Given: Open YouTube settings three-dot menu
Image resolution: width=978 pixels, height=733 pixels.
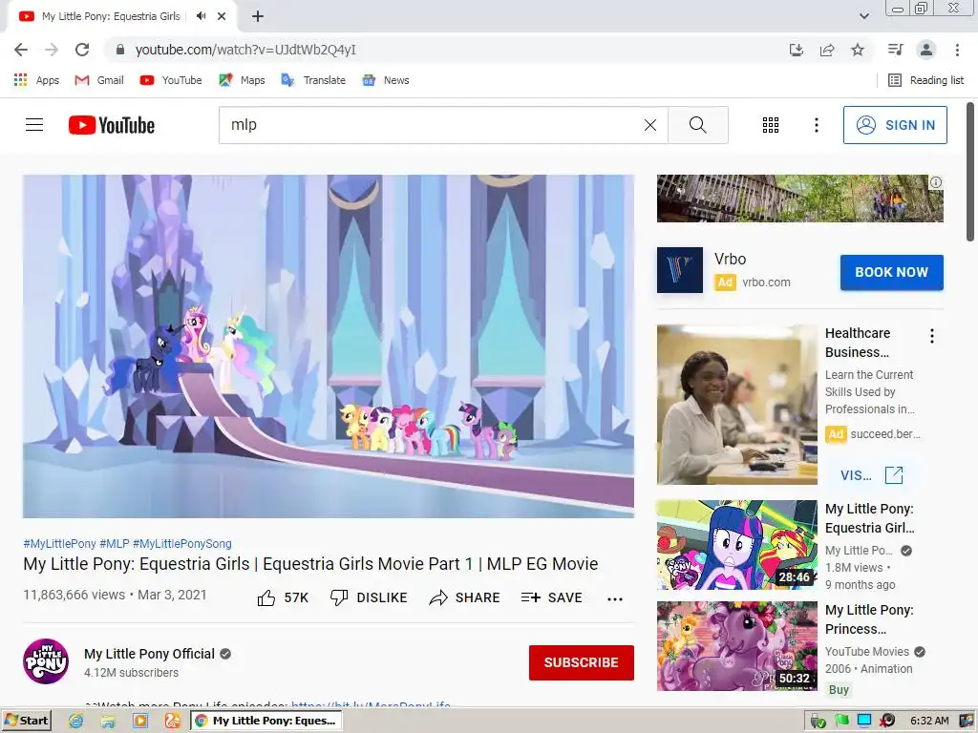Looking at the screenshot, I should click(816, 125).
